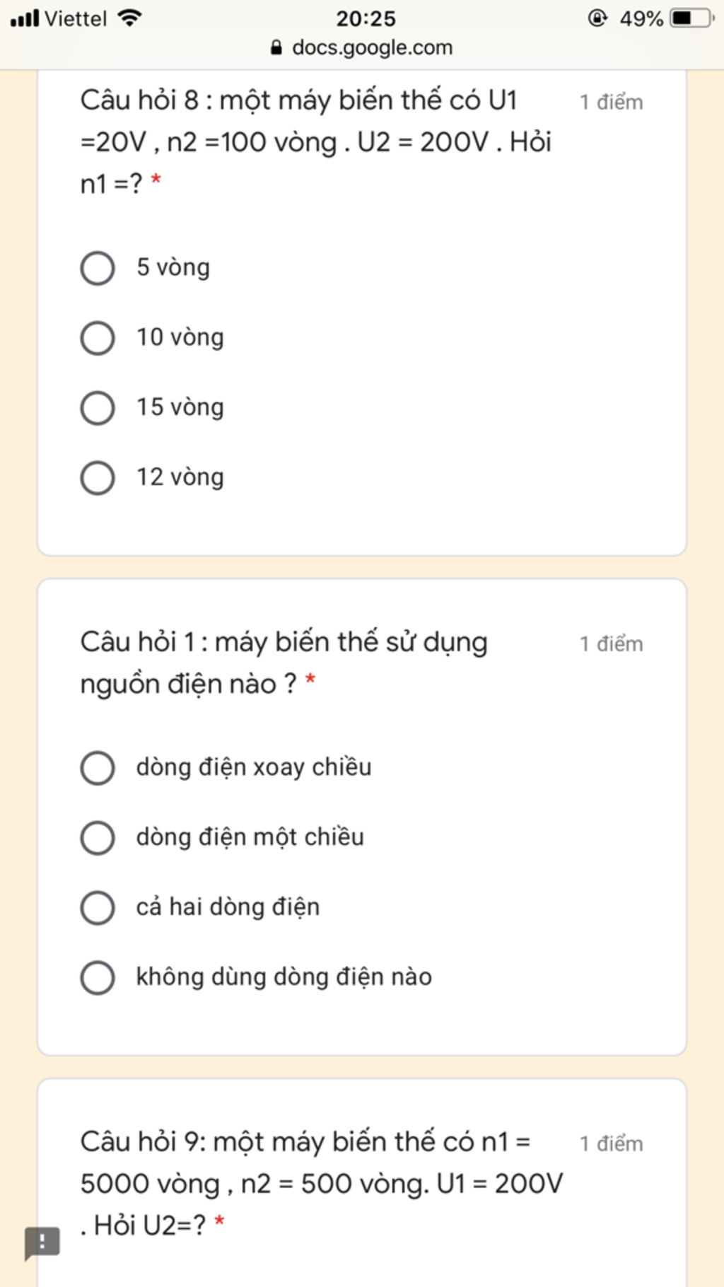Viewport: 724px width, 1287px height.
Task: Tap the docs.google.com address bar
Action: tap(371, 47)
